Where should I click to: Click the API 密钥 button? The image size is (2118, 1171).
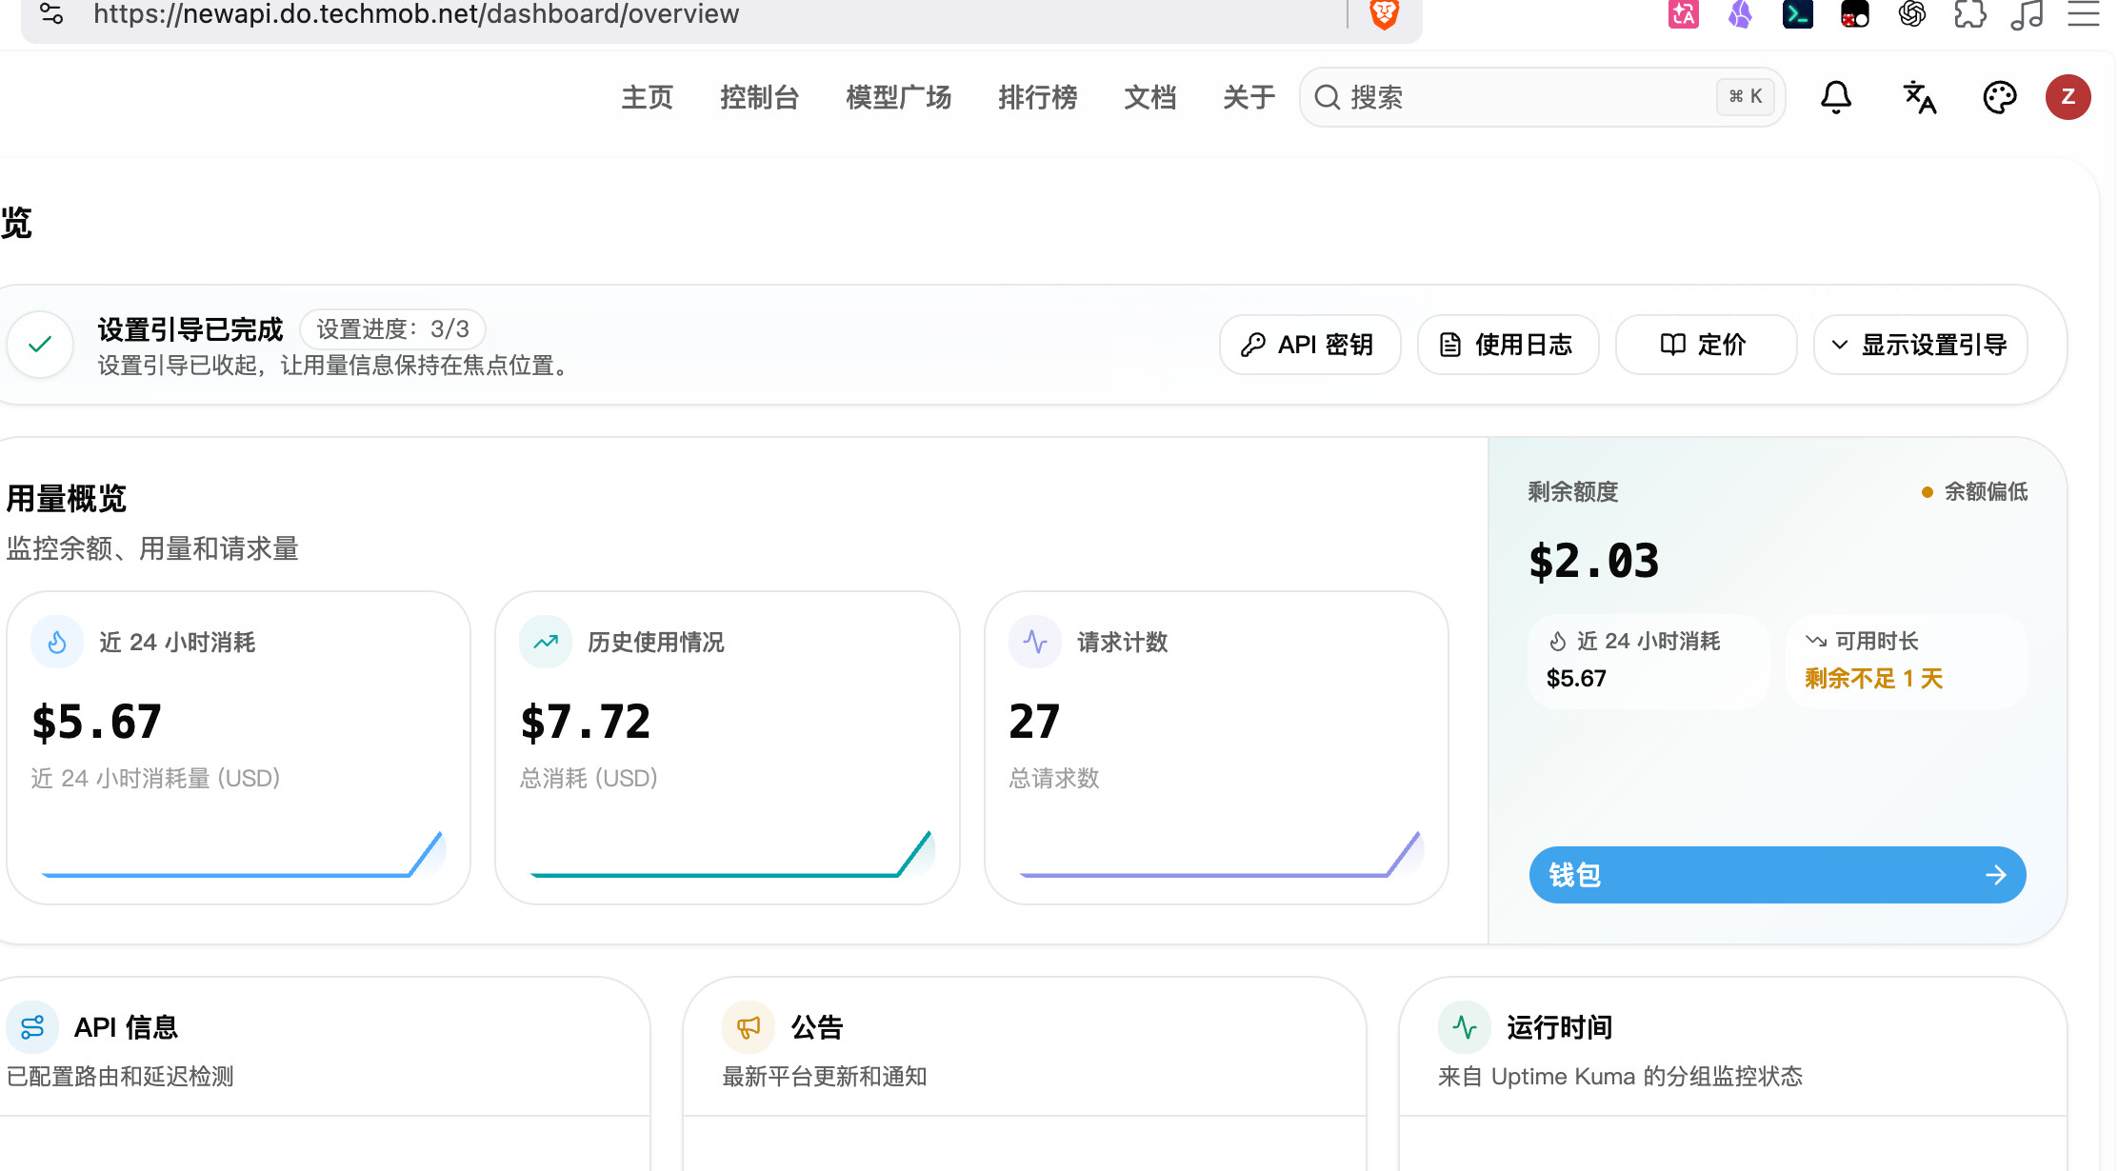click(1310, 345)
